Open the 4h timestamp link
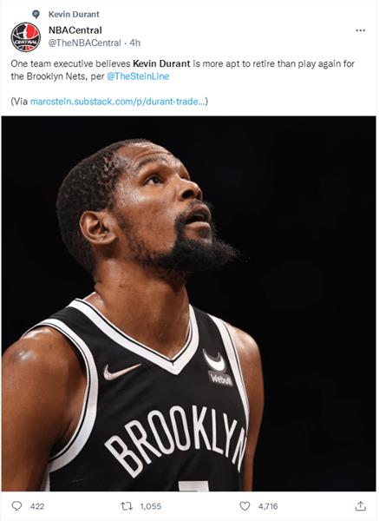Image resolution: width=379 pixels, height=521 pixels. point(134,43)
